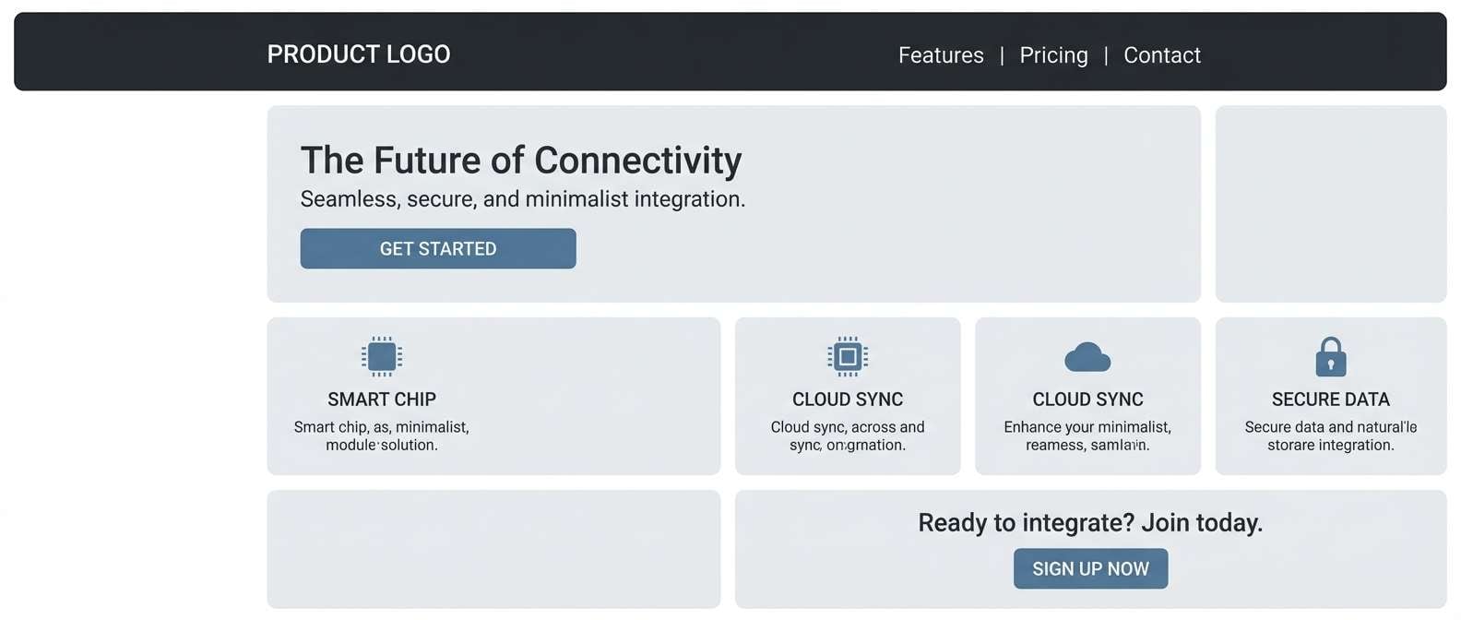Select the SECURE DATA card title
1461x620 pixels.
(x=1330, y=399)
